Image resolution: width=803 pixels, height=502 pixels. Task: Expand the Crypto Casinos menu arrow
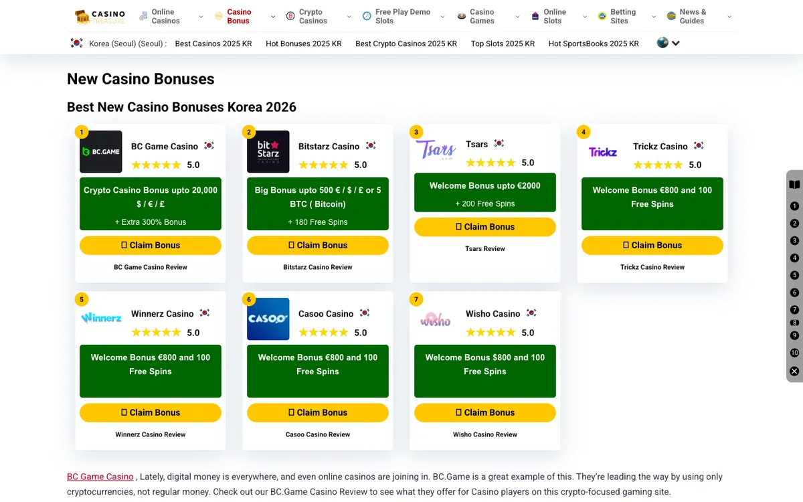(349, 17)
